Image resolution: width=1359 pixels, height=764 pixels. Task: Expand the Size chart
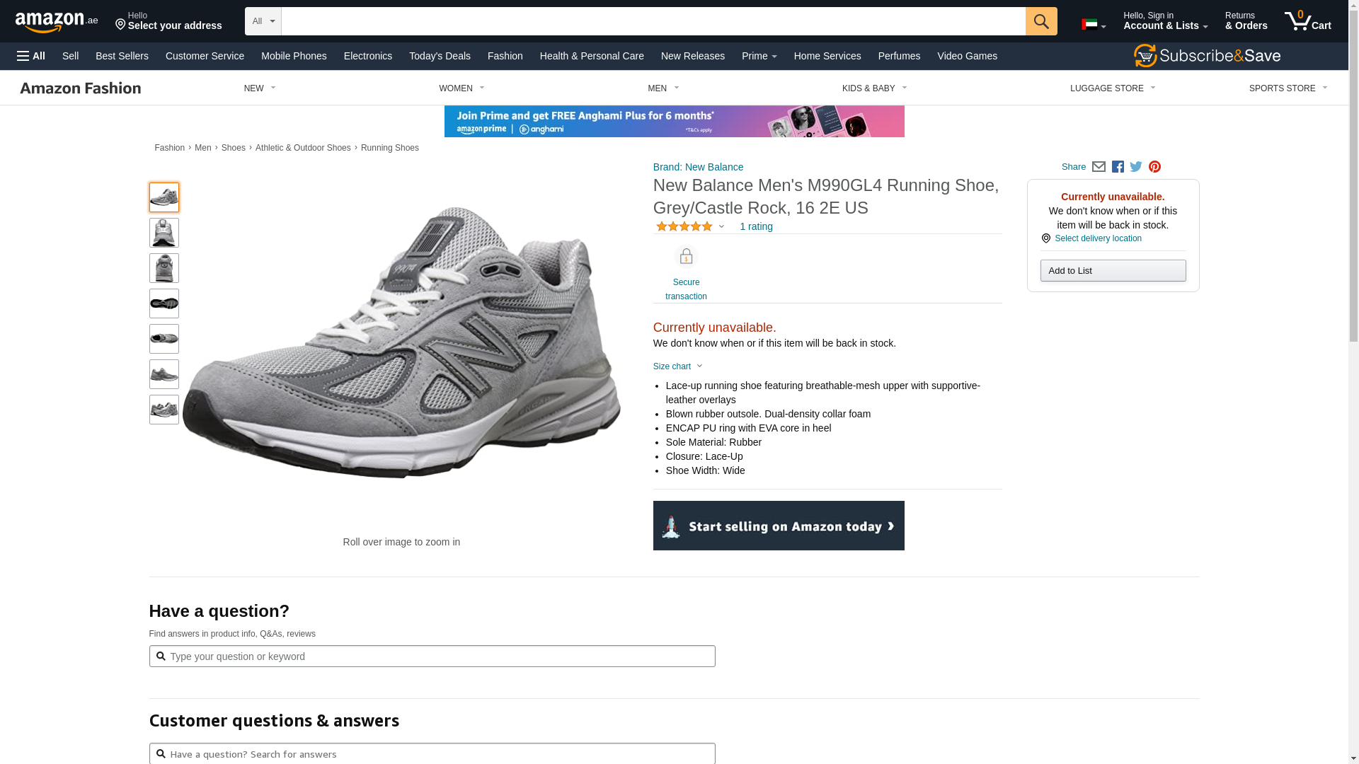[x=677, y=366]
